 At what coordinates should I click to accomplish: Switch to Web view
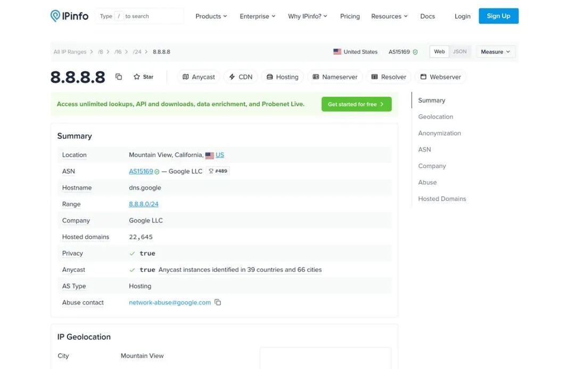(x=439, y=52)
